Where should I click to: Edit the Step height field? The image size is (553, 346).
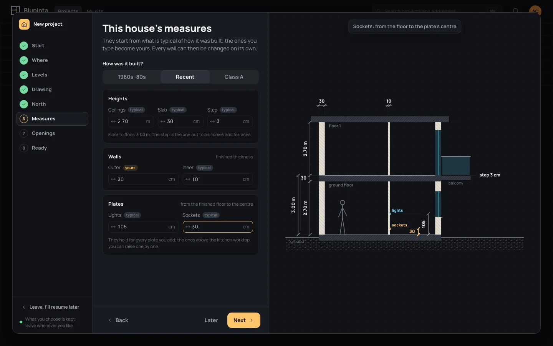pyautogui.click(x=230, y=121)
